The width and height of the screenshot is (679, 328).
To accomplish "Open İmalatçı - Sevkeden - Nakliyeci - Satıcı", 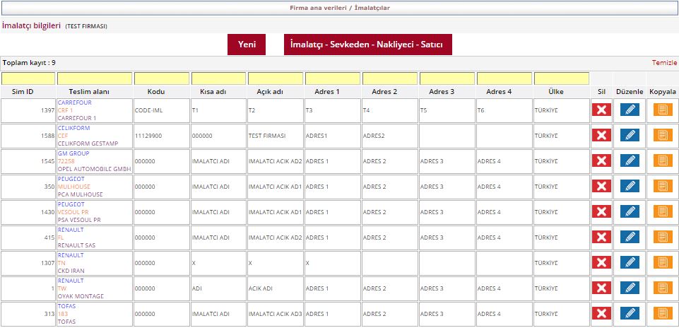I will [367, 45].
